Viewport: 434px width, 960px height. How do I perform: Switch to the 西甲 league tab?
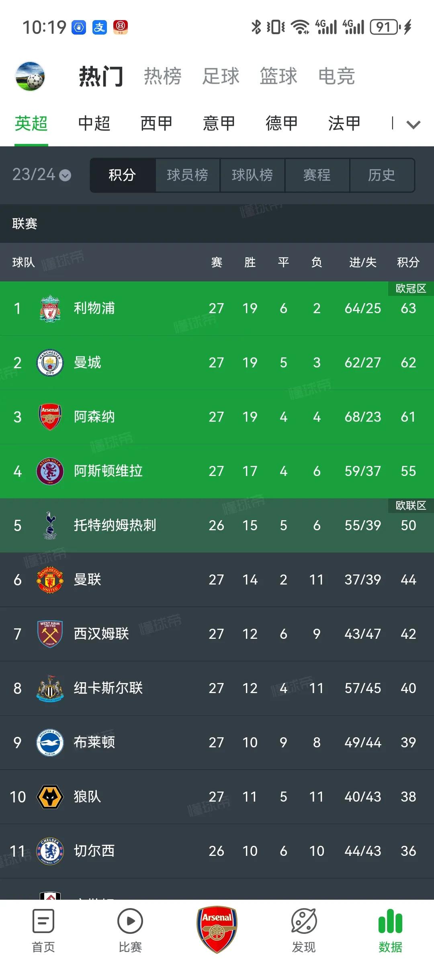(156, 123)
